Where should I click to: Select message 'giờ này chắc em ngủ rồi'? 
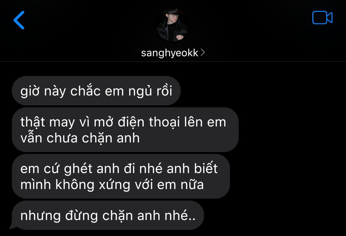(96, 91)
